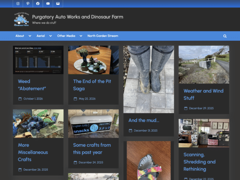The height and width of the screenshot is (180, 240).
Task: Click the December 29, 2025 date
Action: click(201, 108)
